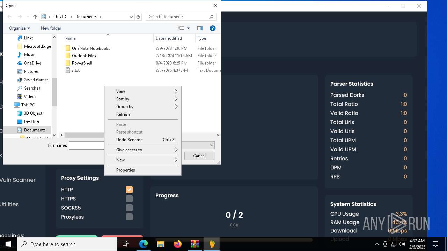Cancel the Open dialog
Screen dimensions: 447x251
coord(199,156)
